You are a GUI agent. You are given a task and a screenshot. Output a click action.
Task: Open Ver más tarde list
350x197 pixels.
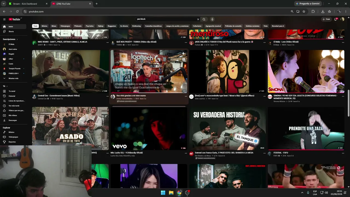pos(13,106)
